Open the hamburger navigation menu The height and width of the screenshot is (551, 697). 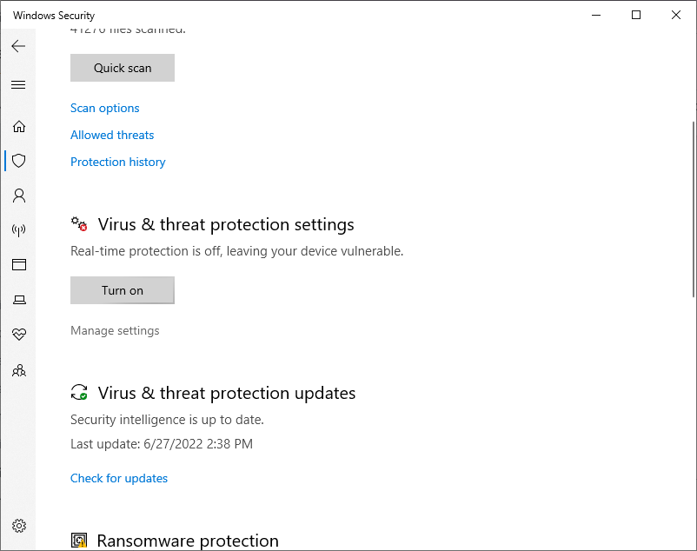18,84
